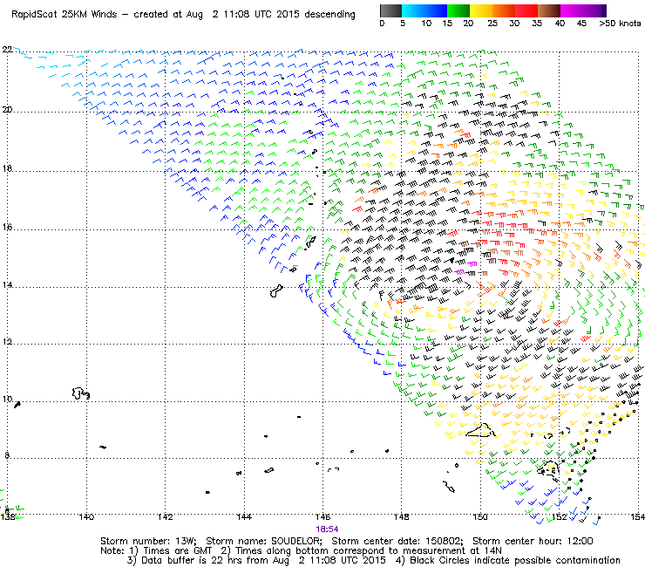Click the longitude label '150'

480,516
